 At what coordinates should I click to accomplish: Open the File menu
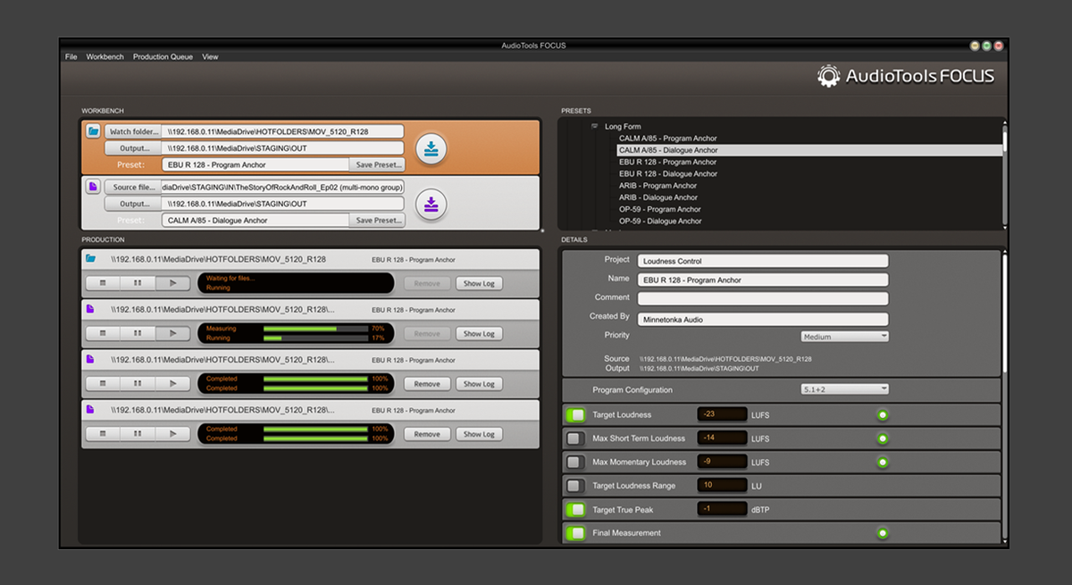[x=71, y=56]
